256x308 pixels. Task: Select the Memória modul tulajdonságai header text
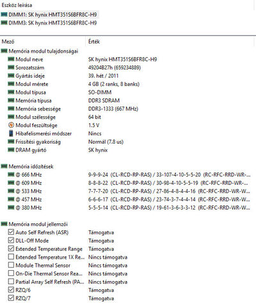point(44,51)
